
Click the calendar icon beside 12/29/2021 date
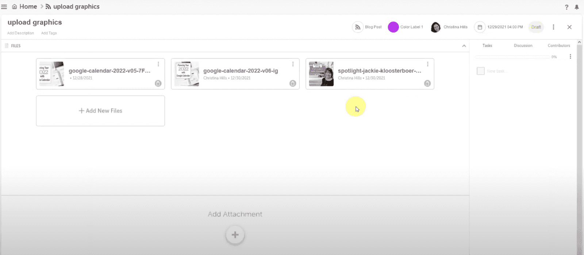click(x=480, y=27)
